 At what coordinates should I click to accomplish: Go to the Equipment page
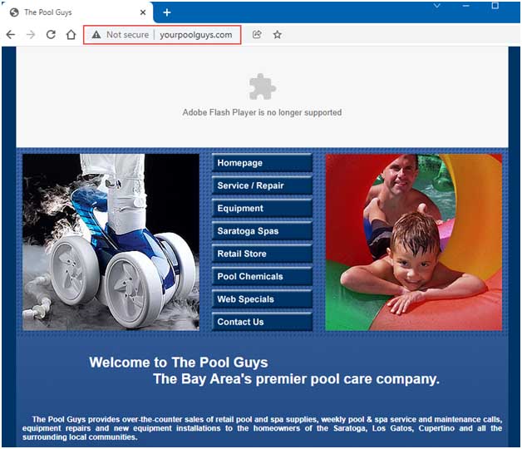point(262,208)
